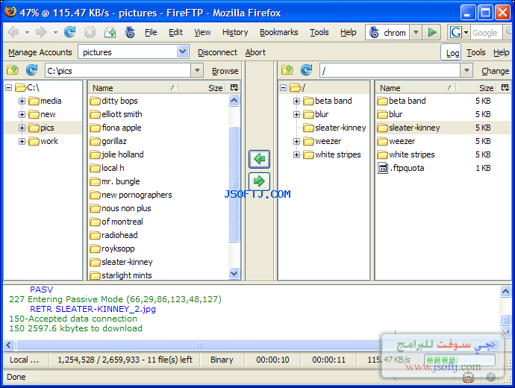Expand the new folder in local tree
The width and height of the screenshot is (515, 388).
22,115
